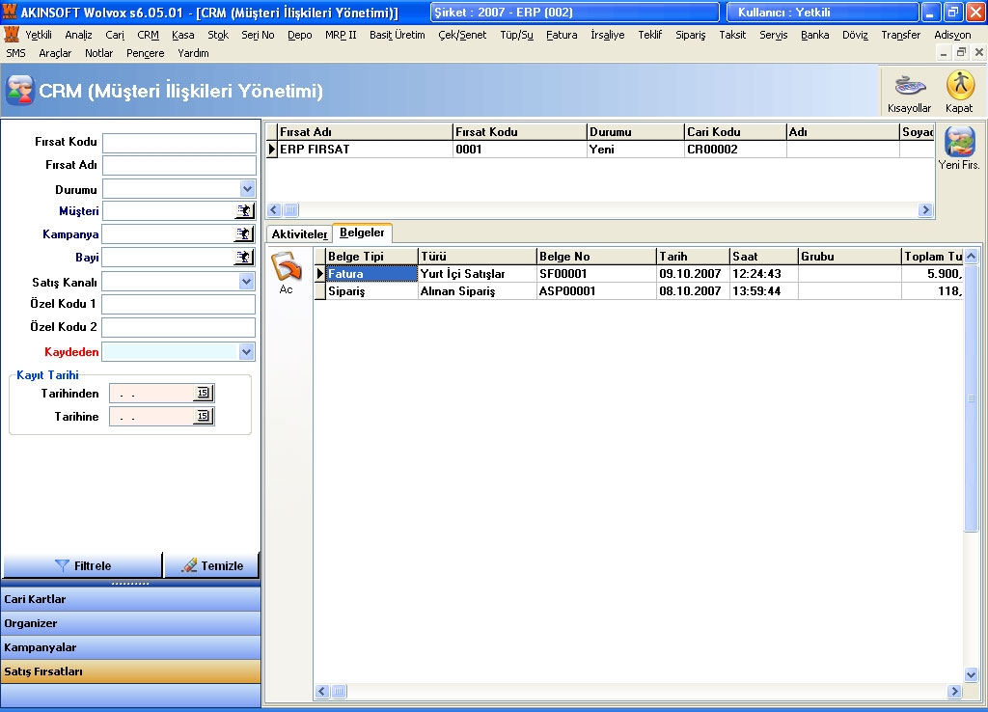The height and width of the screenshot is (712, 988).
Task: Apply filters with the Filtrele button
Action: click(x=83, y=565)
